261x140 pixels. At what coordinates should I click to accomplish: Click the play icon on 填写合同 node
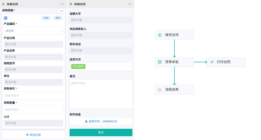click(159, 35)
